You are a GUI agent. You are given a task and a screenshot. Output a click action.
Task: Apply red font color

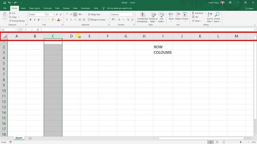[59, 20]
